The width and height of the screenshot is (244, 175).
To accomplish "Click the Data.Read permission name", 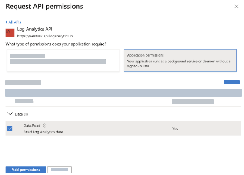I will (x=32, y=126).
